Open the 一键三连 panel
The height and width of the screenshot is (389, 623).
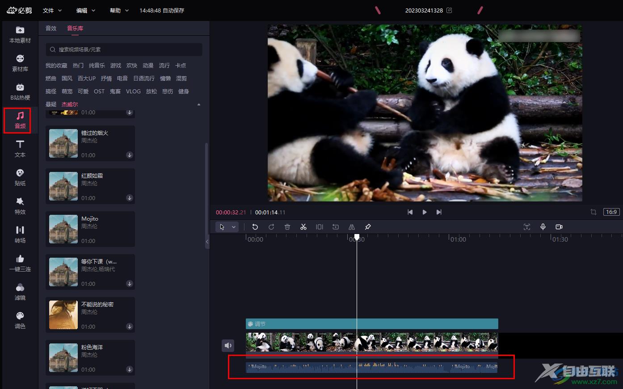pyautogui.click(x=20, y=264)
